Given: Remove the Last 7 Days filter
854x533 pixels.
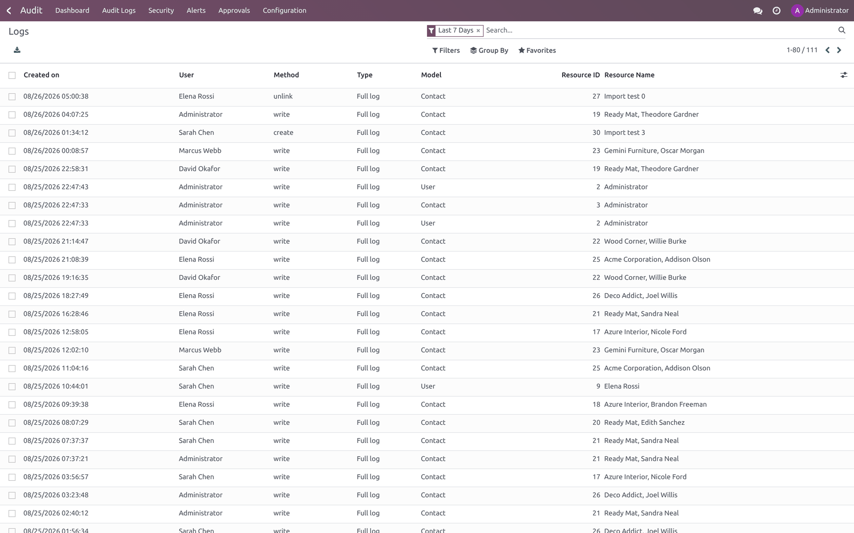Looking at the screenshot, I should coord(478,31).
